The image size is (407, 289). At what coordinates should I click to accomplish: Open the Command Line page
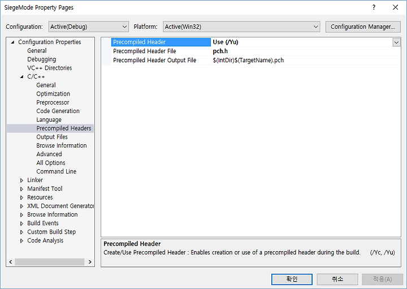57,171
